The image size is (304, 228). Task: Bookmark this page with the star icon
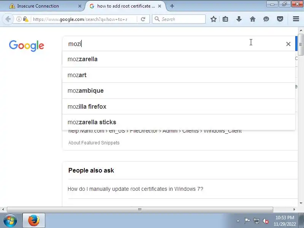(214, 19)
